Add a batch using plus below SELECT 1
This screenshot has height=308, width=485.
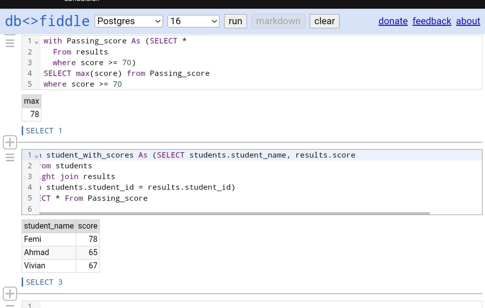[x=10, y=142]
